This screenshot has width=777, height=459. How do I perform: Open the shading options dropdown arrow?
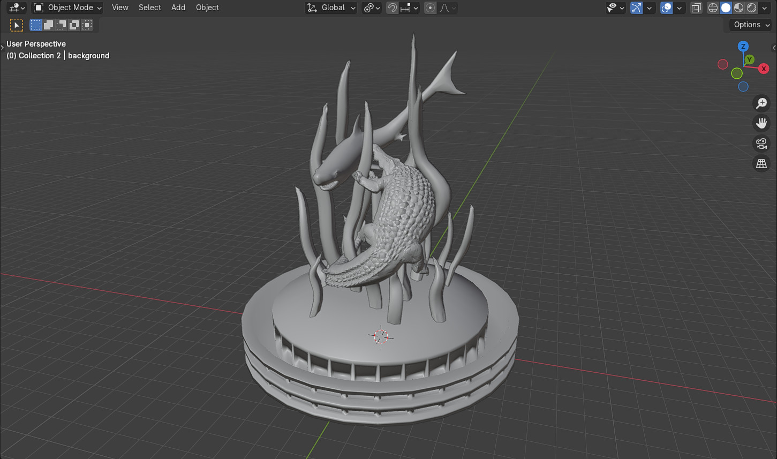click(765, 7)
